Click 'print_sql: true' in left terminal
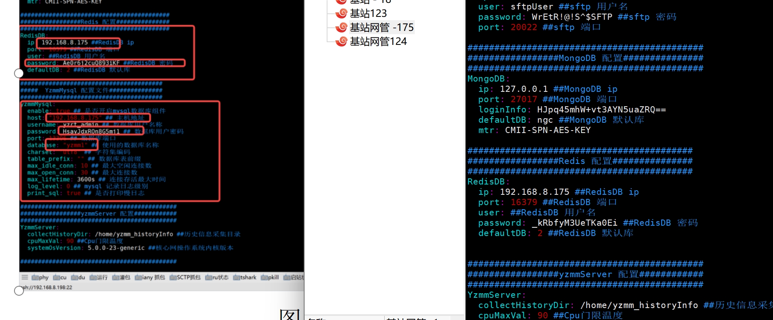The width and height of the screenshot is (773, 320). coord(86,193)
